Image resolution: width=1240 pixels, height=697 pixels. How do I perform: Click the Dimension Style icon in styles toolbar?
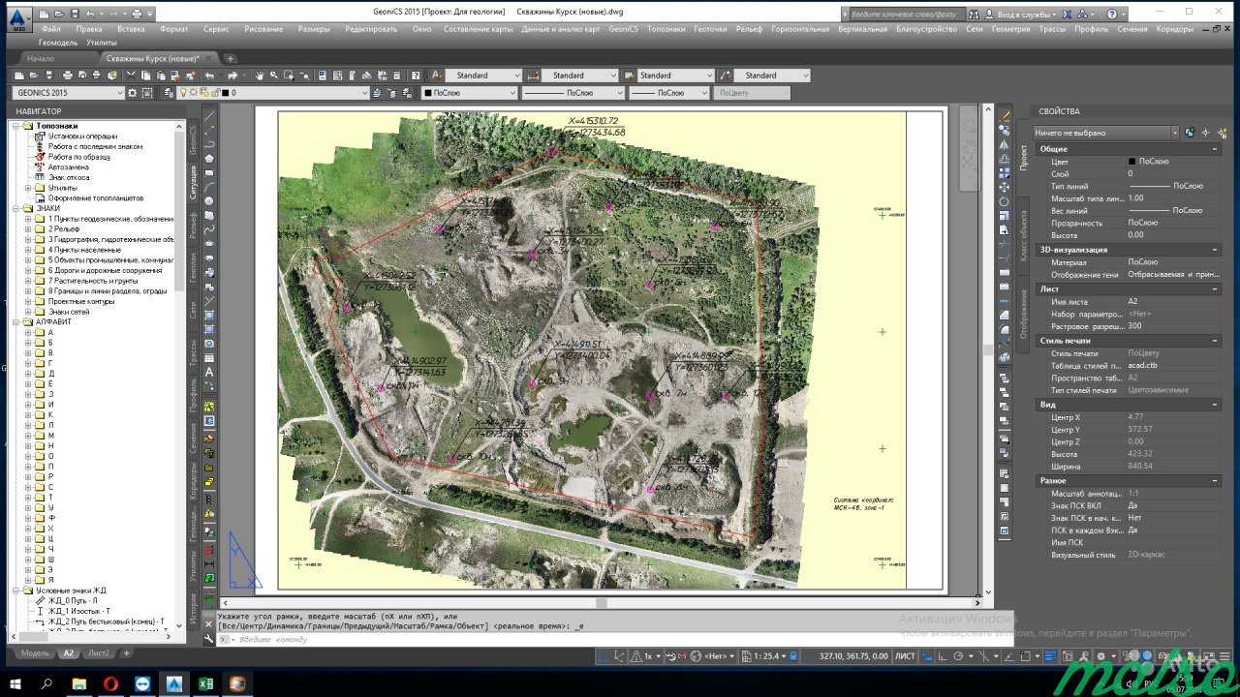(533, 76)
